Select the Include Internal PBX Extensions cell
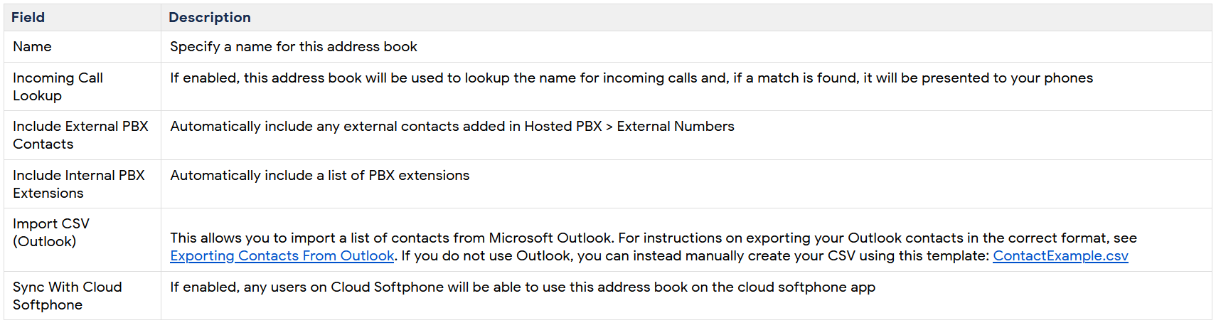The width and height of the screenshot is (1216, 323). 82,184
